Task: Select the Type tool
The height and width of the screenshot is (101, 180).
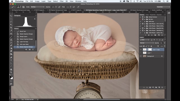Action: [11, 60]
